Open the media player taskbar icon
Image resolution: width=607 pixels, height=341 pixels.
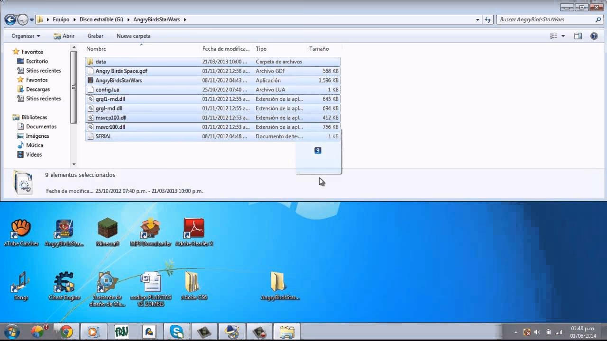click(93, 332)
